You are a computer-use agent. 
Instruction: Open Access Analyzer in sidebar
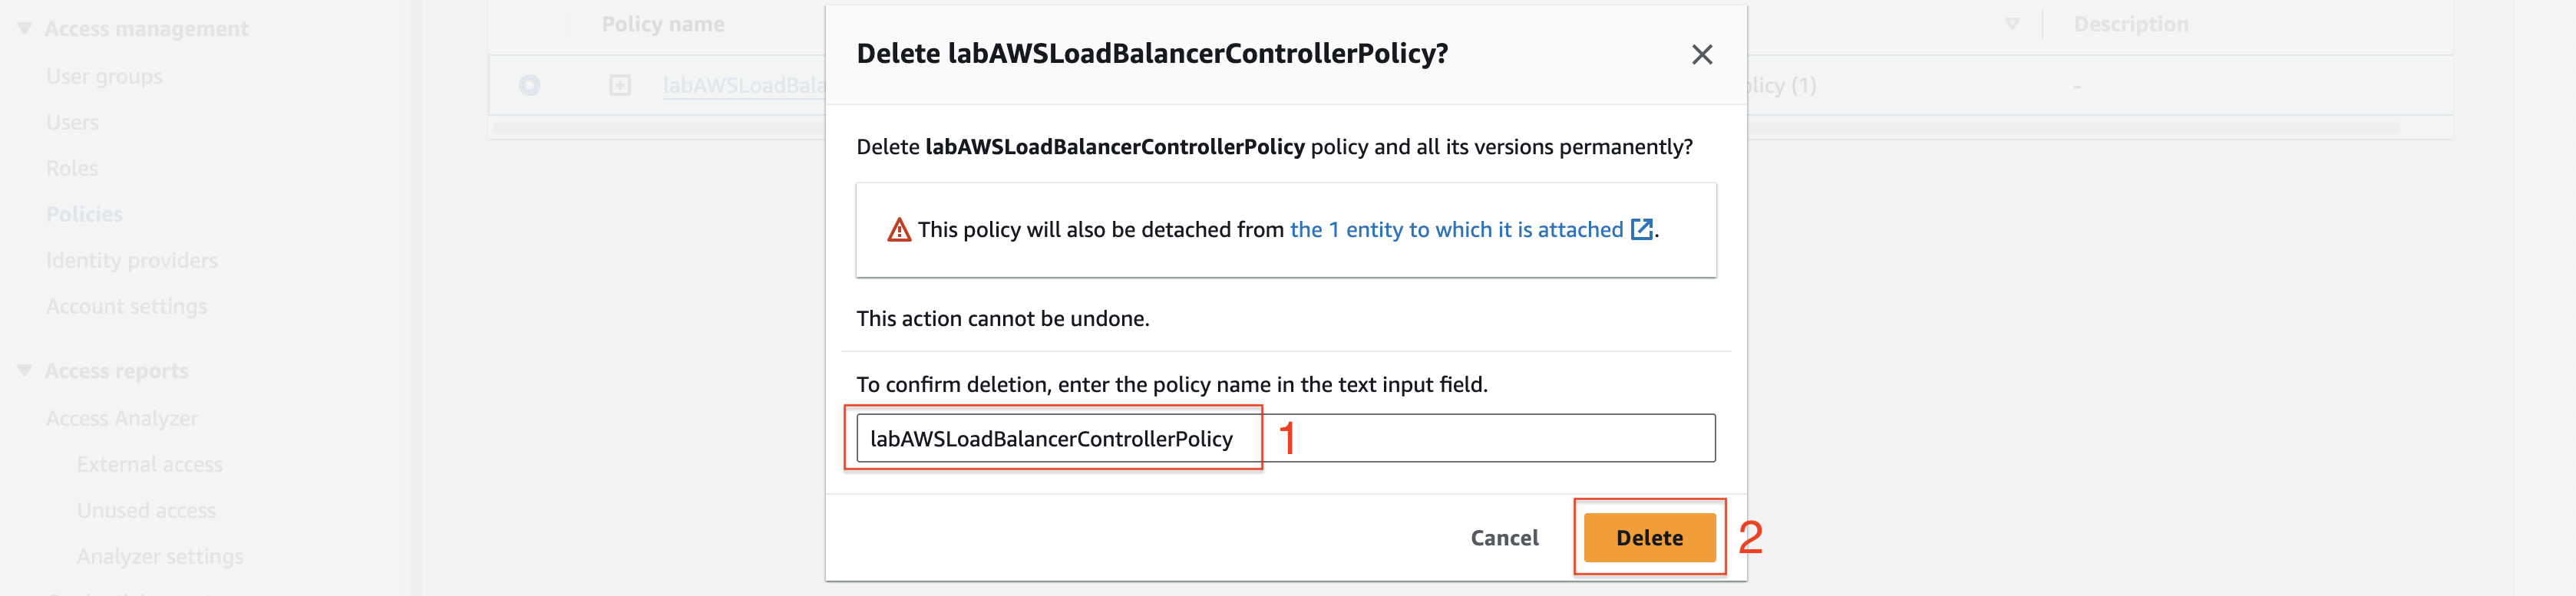pyautogui.click(x=122, y=418)
